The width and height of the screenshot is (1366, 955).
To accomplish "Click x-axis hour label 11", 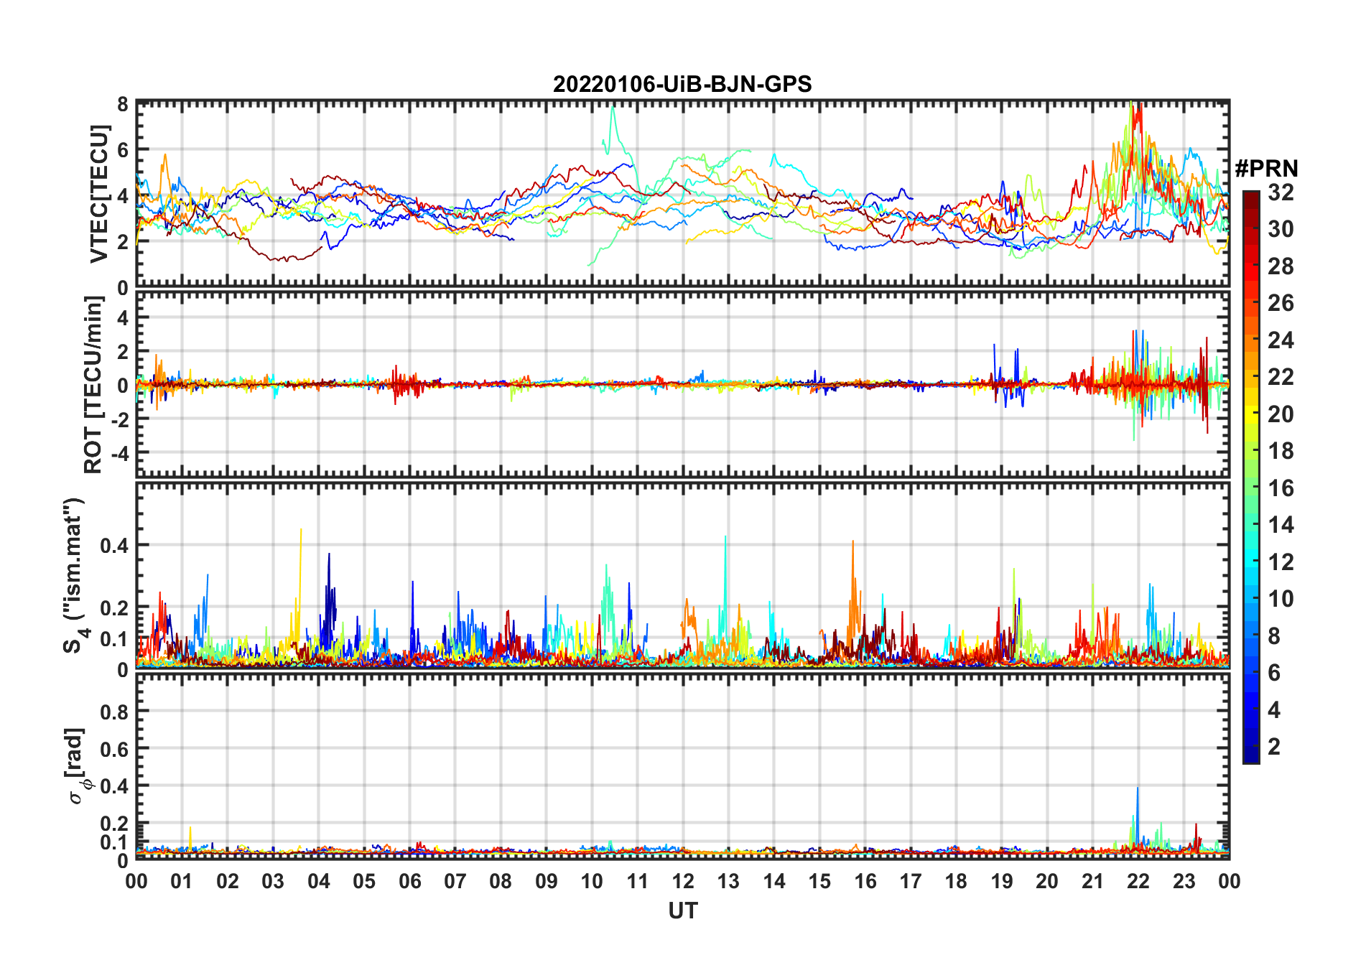I will click(x=638, y=881).
